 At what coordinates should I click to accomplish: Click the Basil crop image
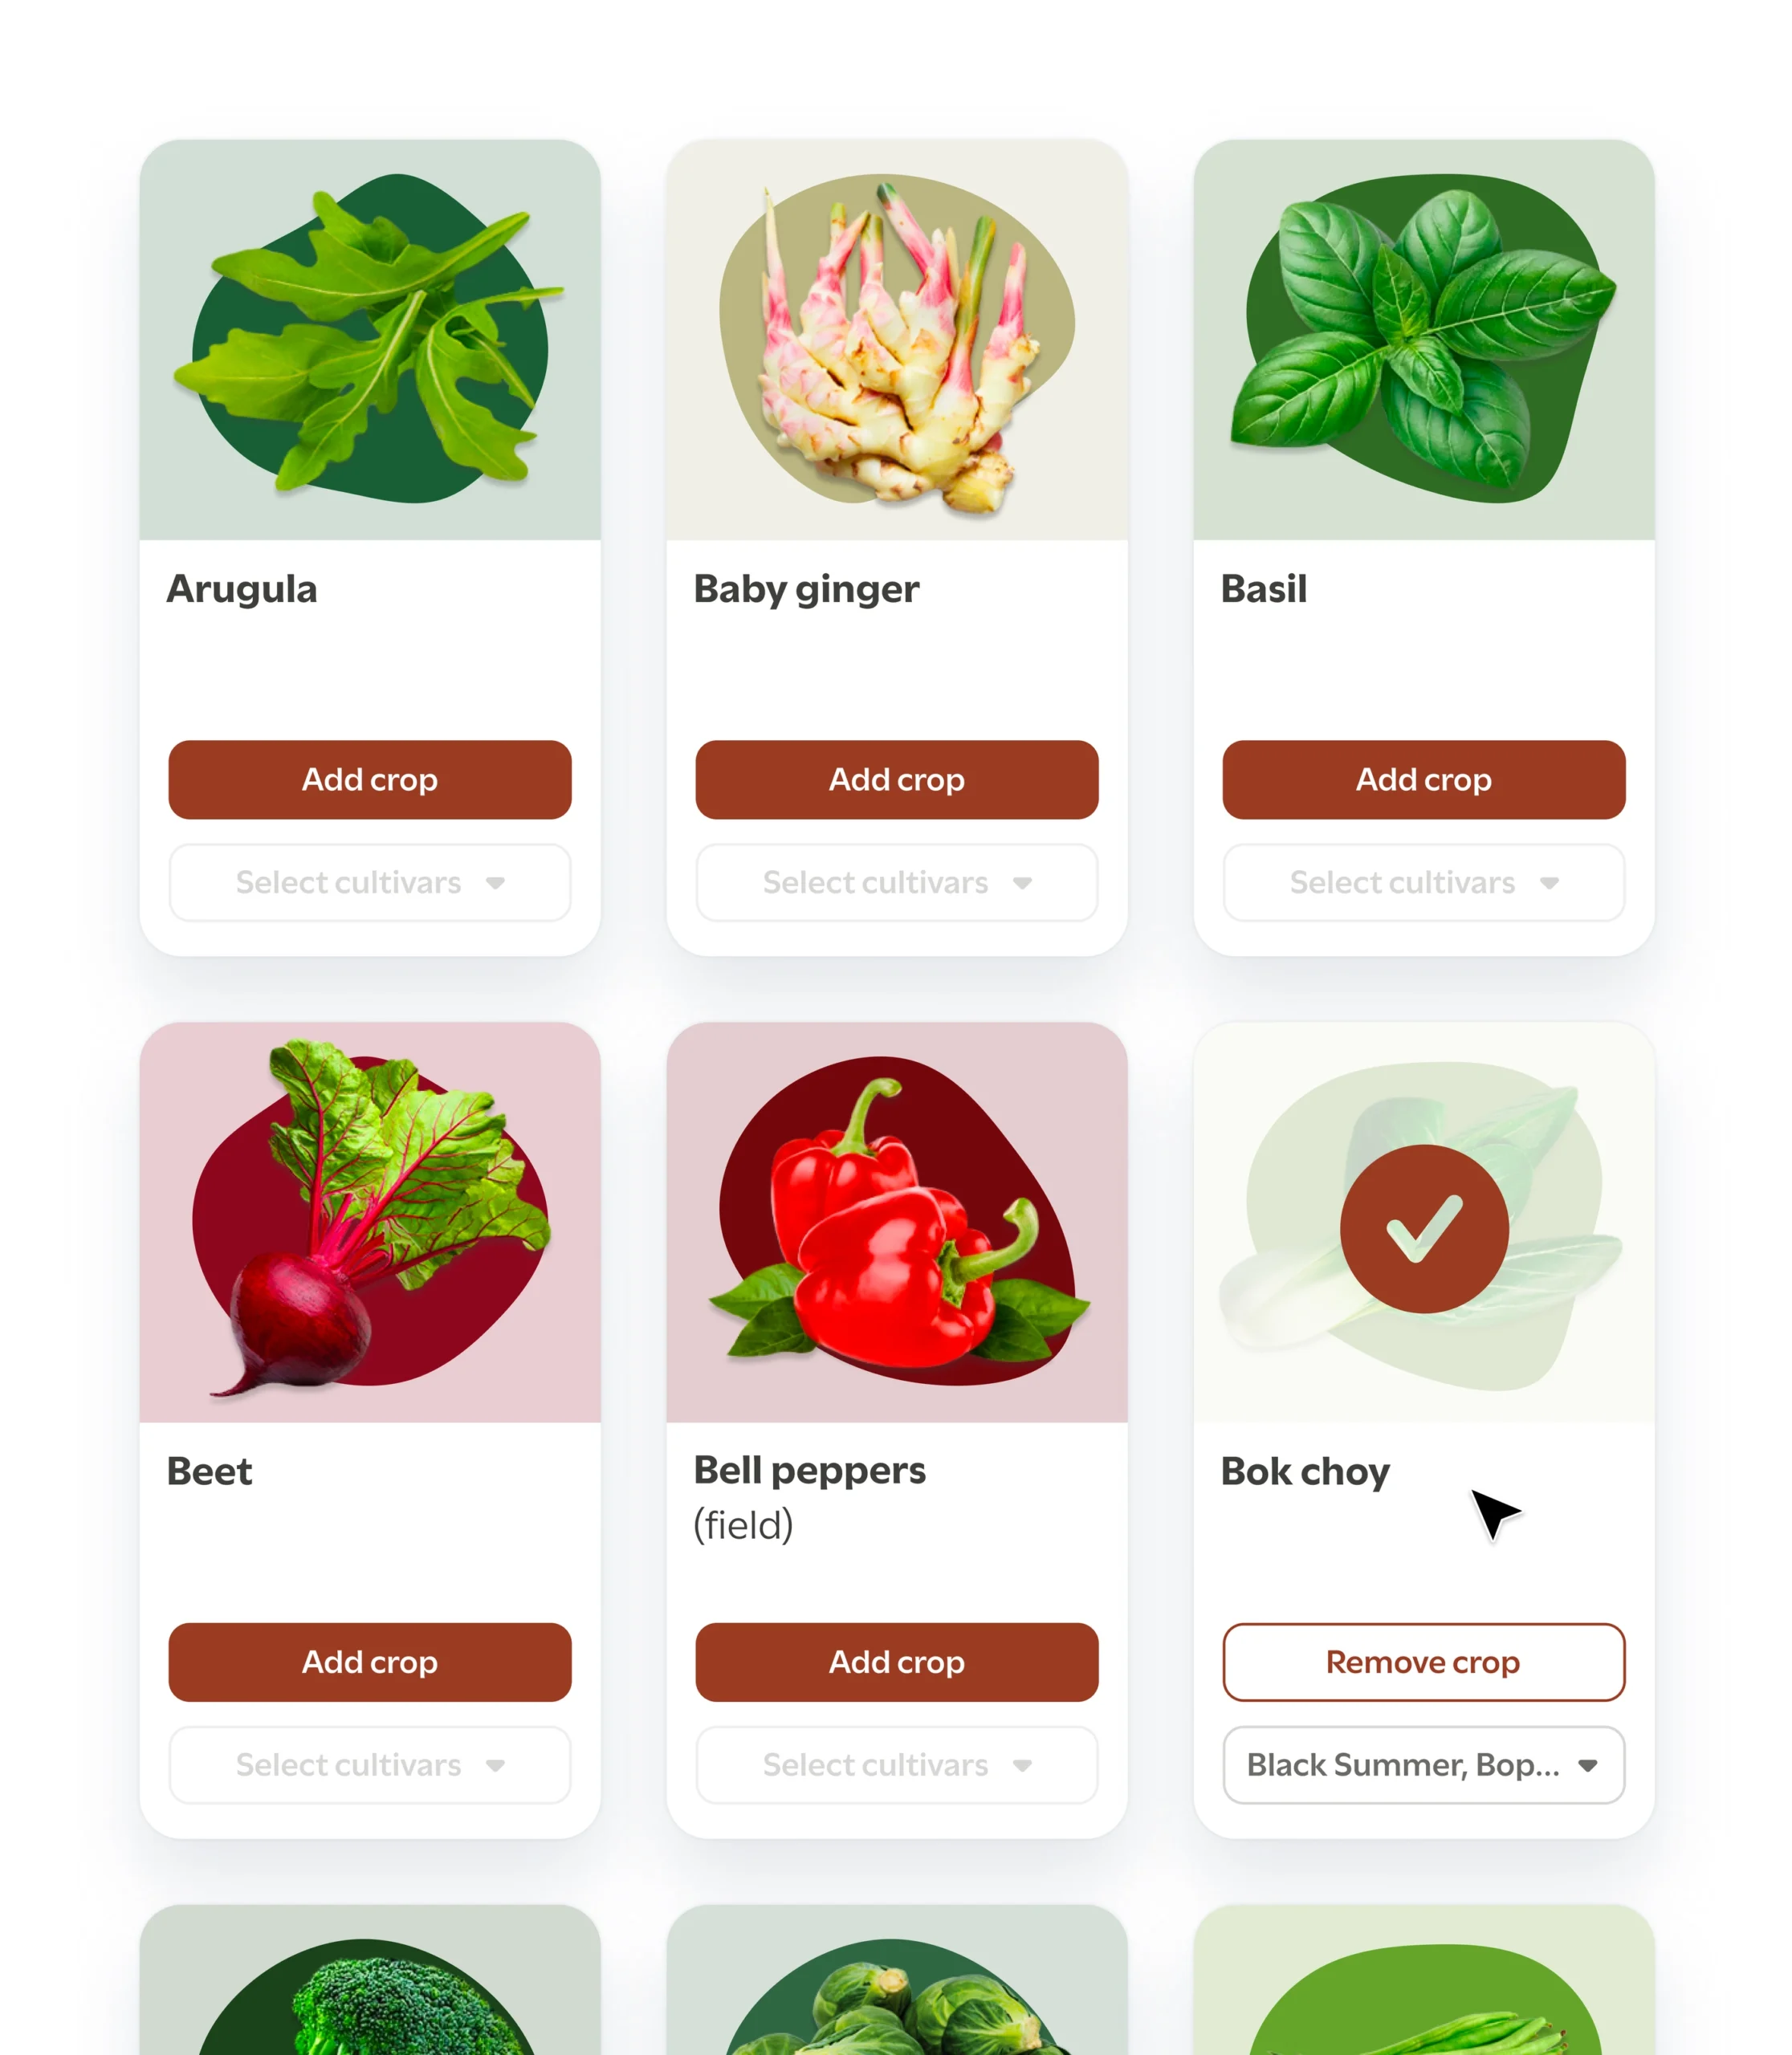(x=1424, y=340)
